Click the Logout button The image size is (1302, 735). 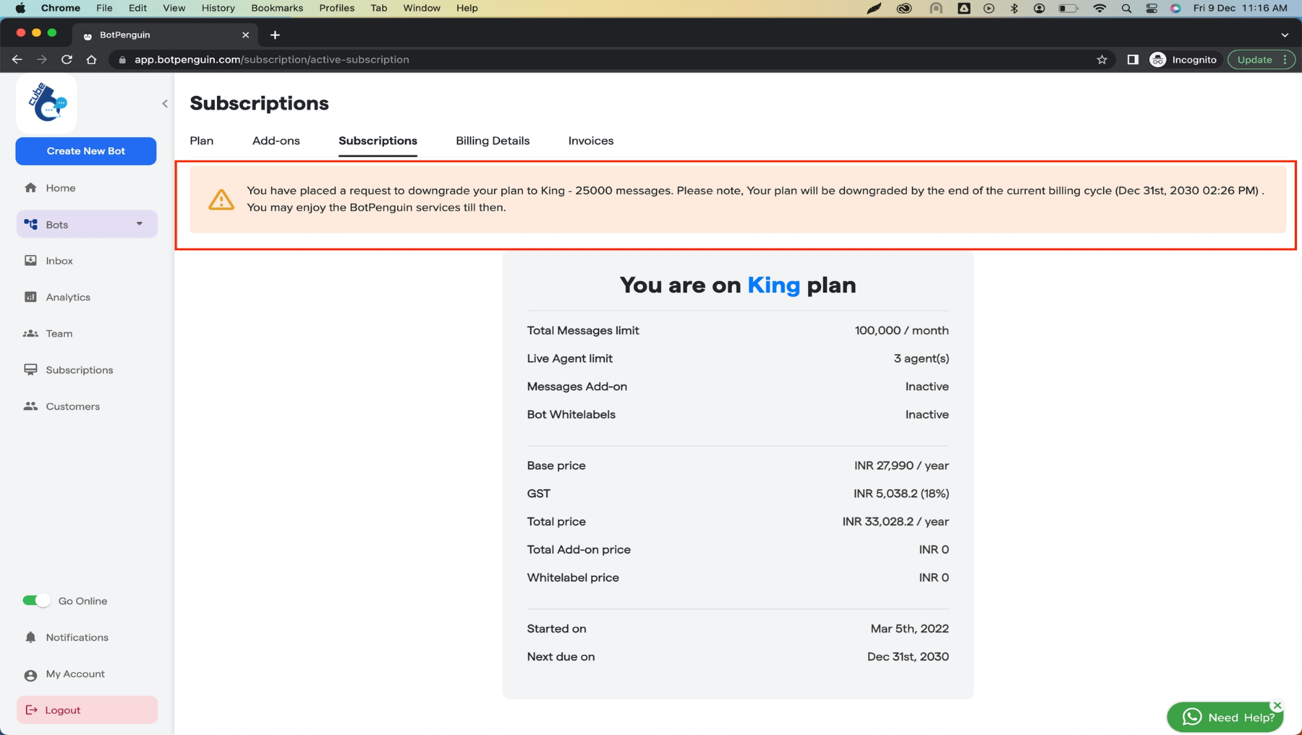[x=87, y=710]
